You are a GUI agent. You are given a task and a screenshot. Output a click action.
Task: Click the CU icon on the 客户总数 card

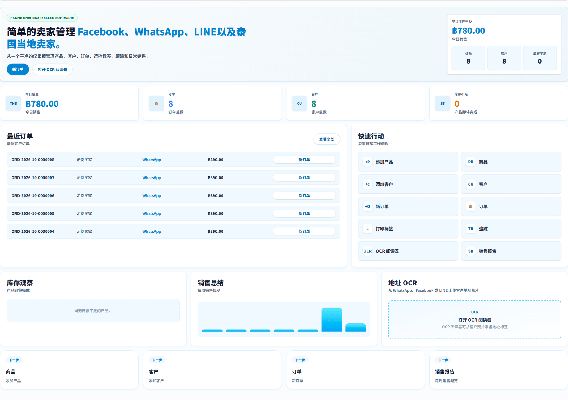[299, 103]
